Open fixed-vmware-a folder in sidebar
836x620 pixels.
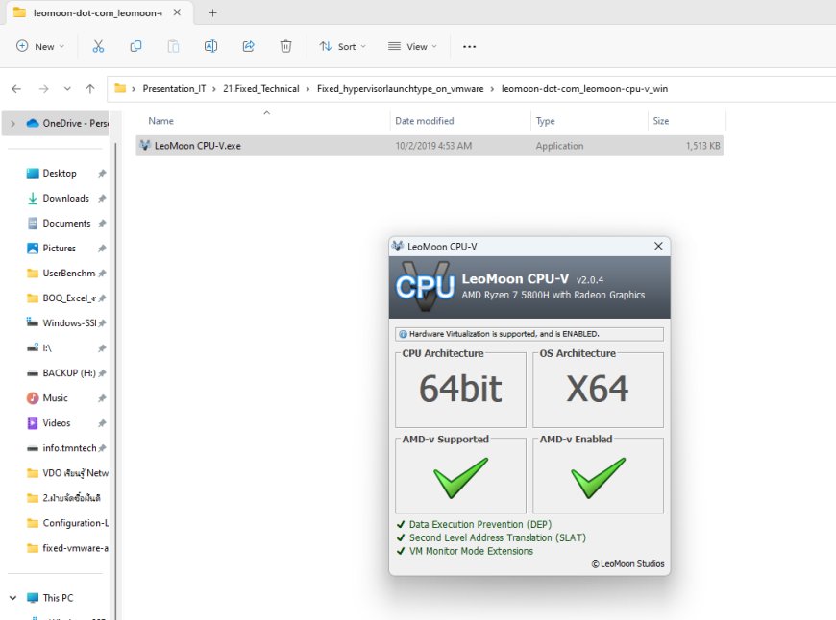tap(75, 548)
